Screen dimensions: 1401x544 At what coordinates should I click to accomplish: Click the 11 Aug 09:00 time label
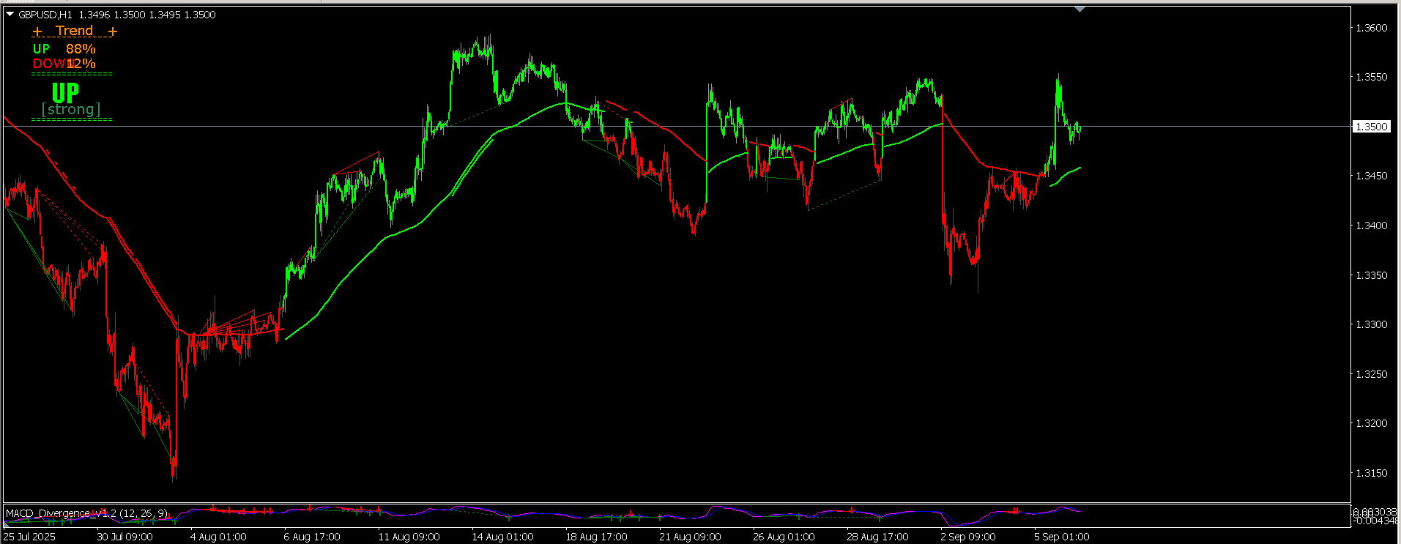tap(409, 537)
